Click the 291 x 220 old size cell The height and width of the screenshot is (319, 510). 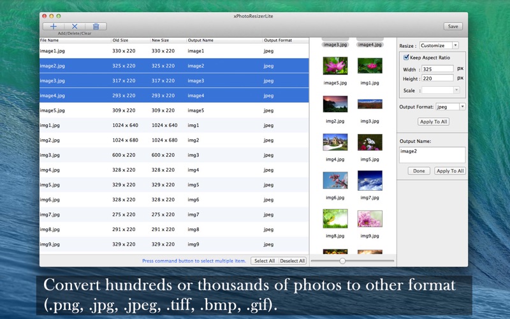pyautogui.click(x=124, y=229)
